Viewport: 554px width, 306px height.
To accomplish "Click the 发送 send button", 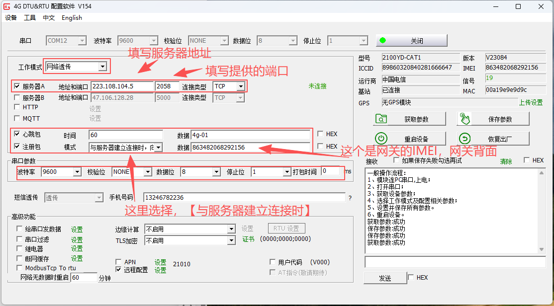I will [385, 278].
